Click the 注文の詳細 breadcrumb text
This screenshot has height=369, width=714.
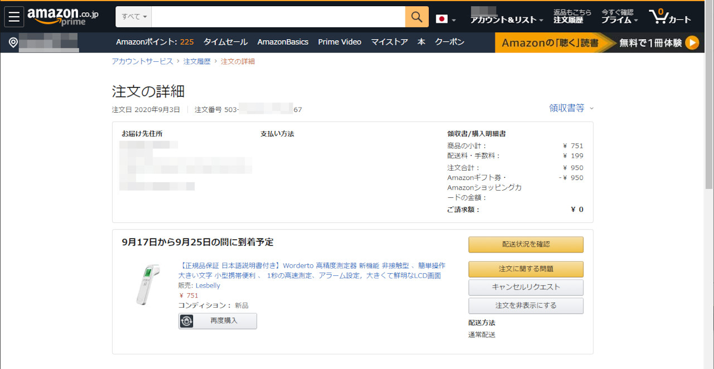click(x=238, y=61)
